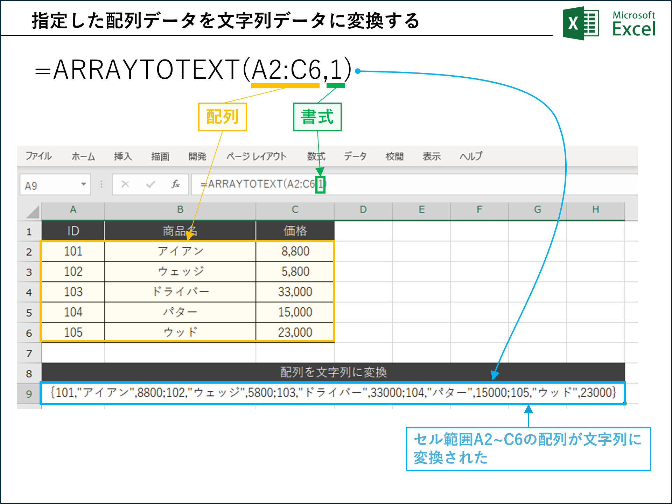
Task: Click the yellow 配列 label box
Action: pos(222,117)
